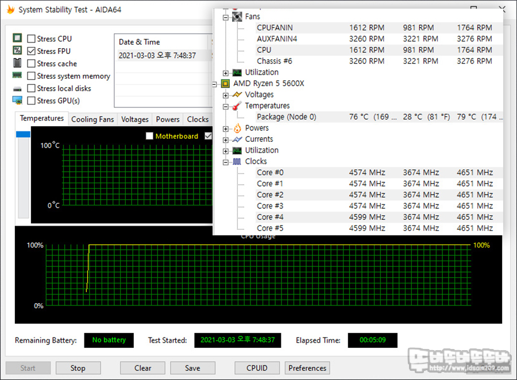Click the Powers flame icon
This screenshot has width=517, height=380.
pos(237,128)
